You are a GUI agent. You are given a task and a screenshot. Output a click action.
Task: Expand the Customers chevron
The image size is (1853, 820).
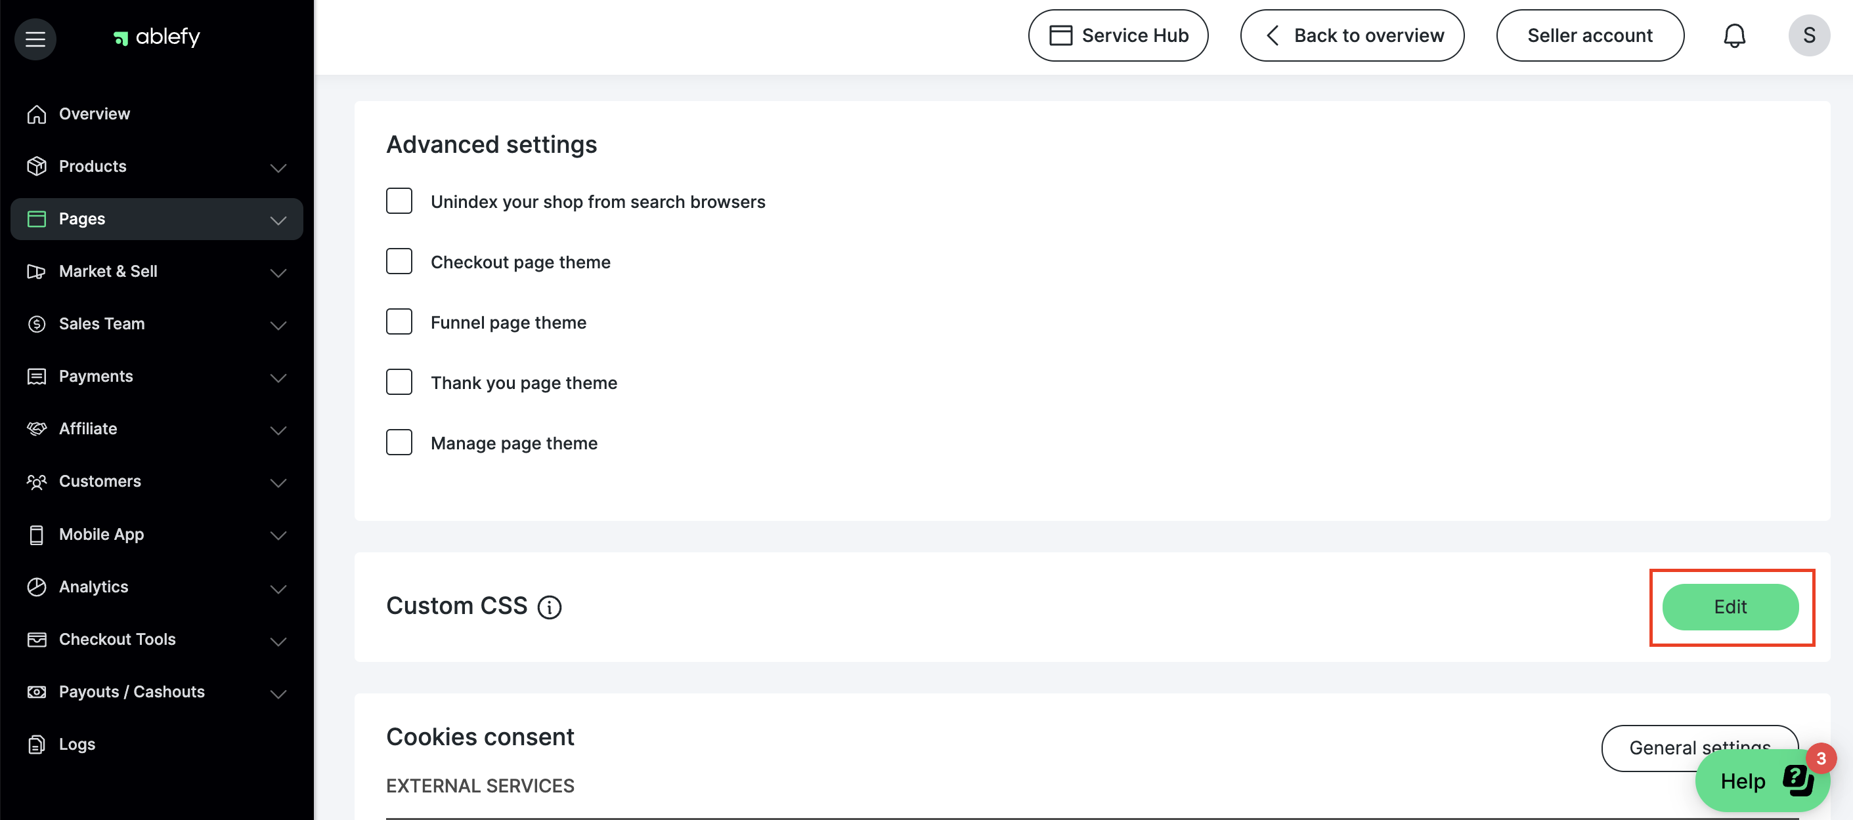point(278,482)
